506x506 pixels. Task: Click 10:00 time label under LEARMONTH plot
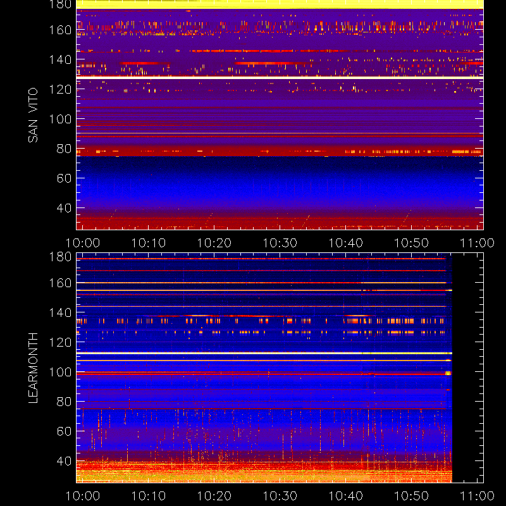[83, 496]
